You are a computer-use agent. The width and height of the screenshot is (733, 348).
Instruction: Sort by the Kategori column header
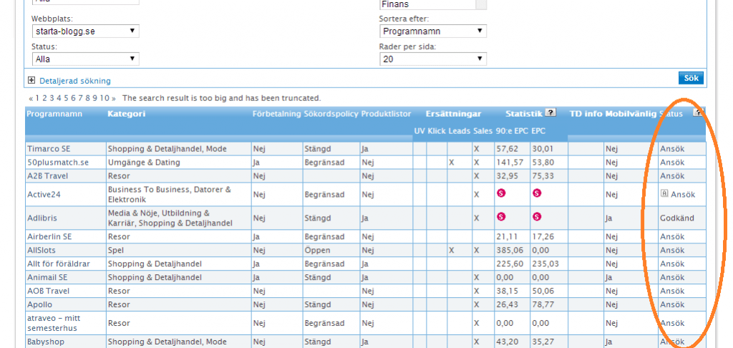tap(126, 114)
